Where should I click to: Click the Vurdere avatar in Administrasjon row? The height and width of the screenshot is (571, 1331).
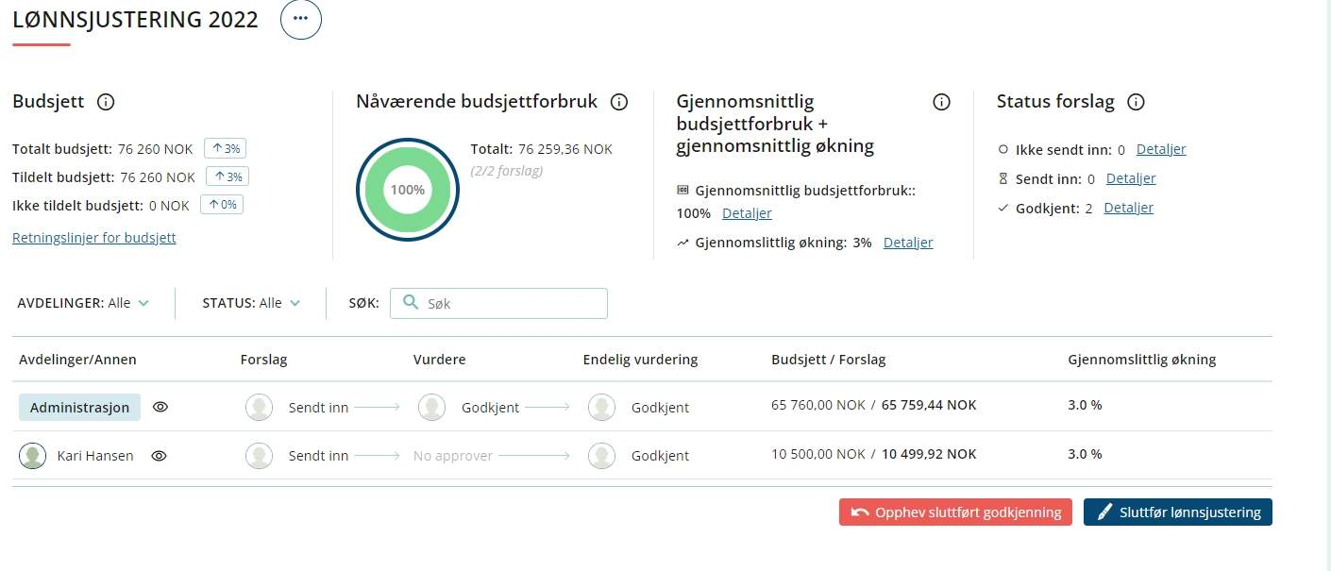coord(431,408)
